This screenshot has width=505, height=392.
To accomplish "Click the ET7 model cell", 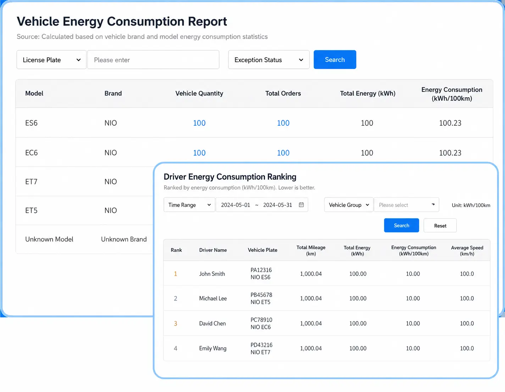I will tap(31, 181).
